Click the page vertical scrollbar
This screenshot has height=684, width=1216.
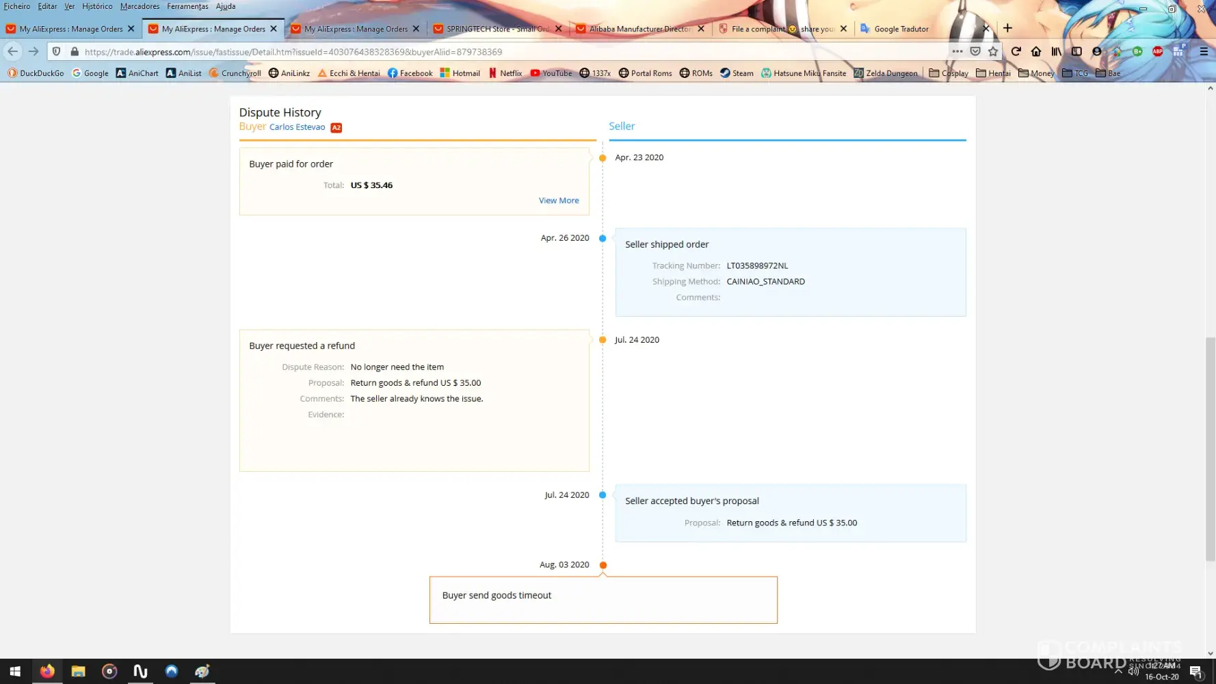1210,448
